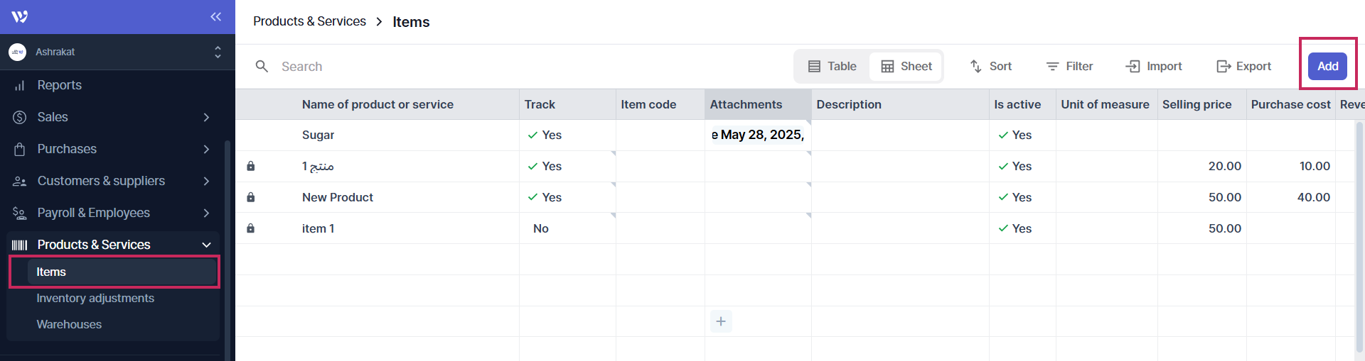
Task: Switch to Table view
Action: [x=832, y=66]
